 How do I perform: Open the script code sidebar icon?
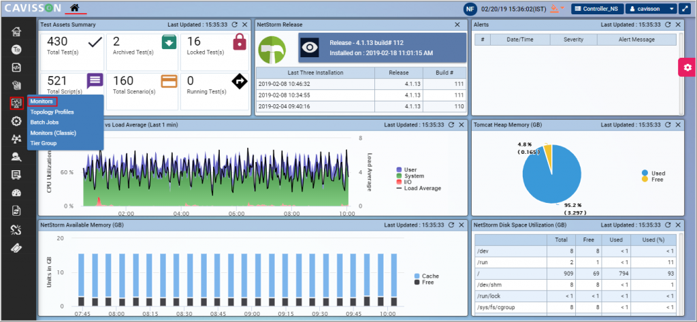pos(16,67)
